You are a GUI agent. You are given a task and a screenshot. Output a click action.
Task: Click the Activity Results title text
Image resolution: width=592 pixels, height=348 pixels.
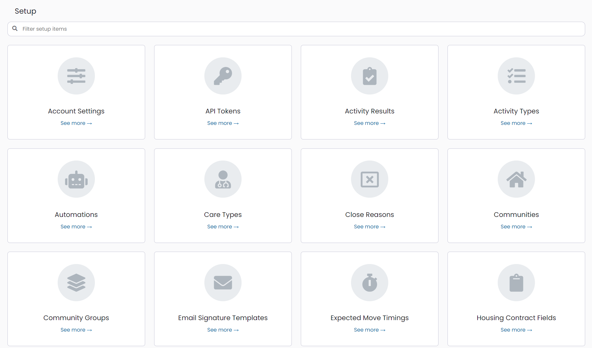coord(370,111)
